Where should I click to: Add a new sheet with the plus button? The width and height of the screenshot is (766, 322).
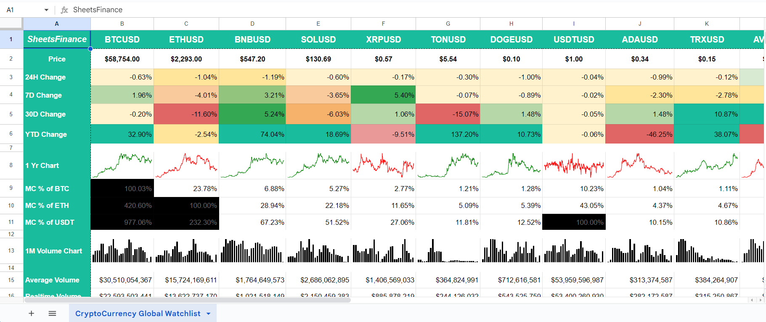[31, 313]
